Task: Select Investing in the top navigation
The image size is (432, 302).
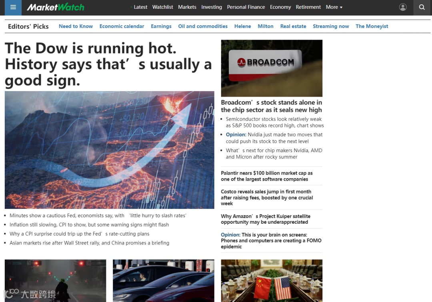Action: click(x=211, y=7)
